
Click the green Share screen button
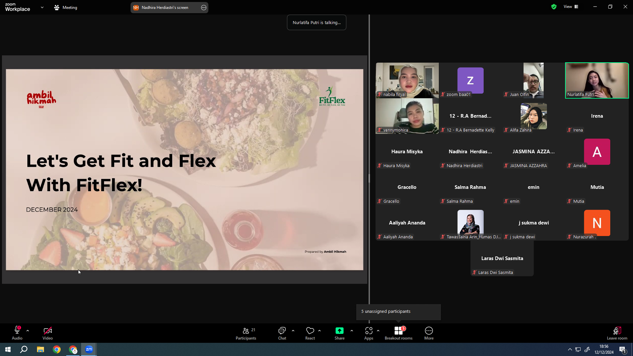340,331
